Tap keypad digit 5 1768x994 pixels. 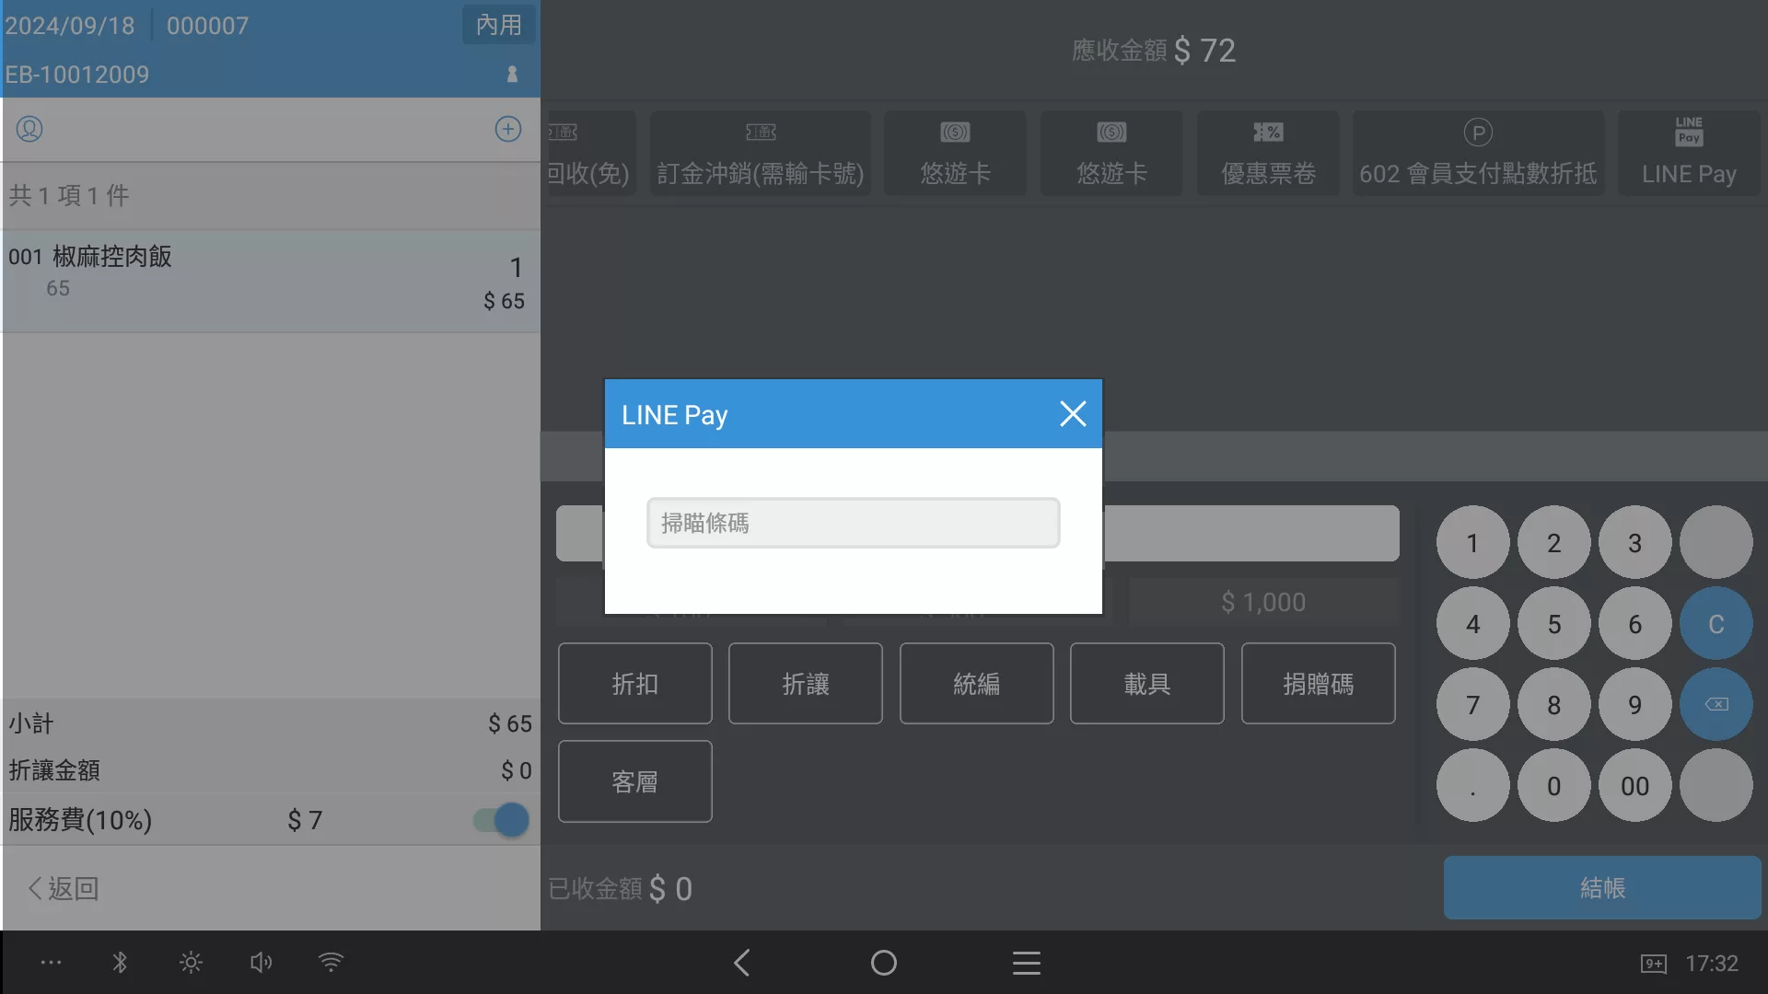pyautogui.click(x=1553, y=624)
